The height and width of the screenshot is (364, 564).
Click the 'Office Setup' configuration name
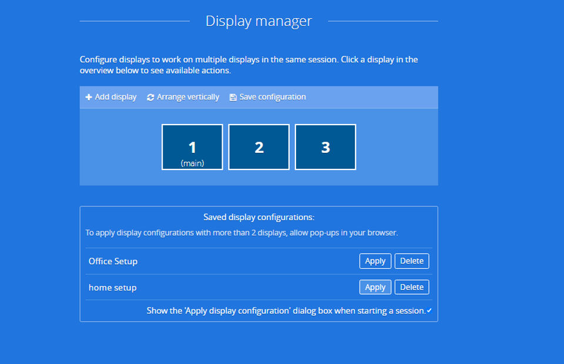point(113,262)
